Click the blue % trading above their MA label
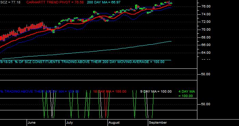The width and height of the screenshot is (239, 126). coord(40,92)
